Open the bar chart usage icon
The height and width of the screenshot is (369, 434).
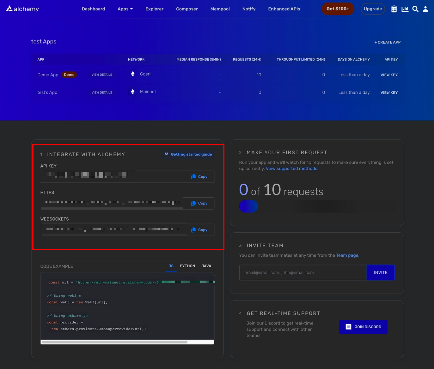click(405, 9)
